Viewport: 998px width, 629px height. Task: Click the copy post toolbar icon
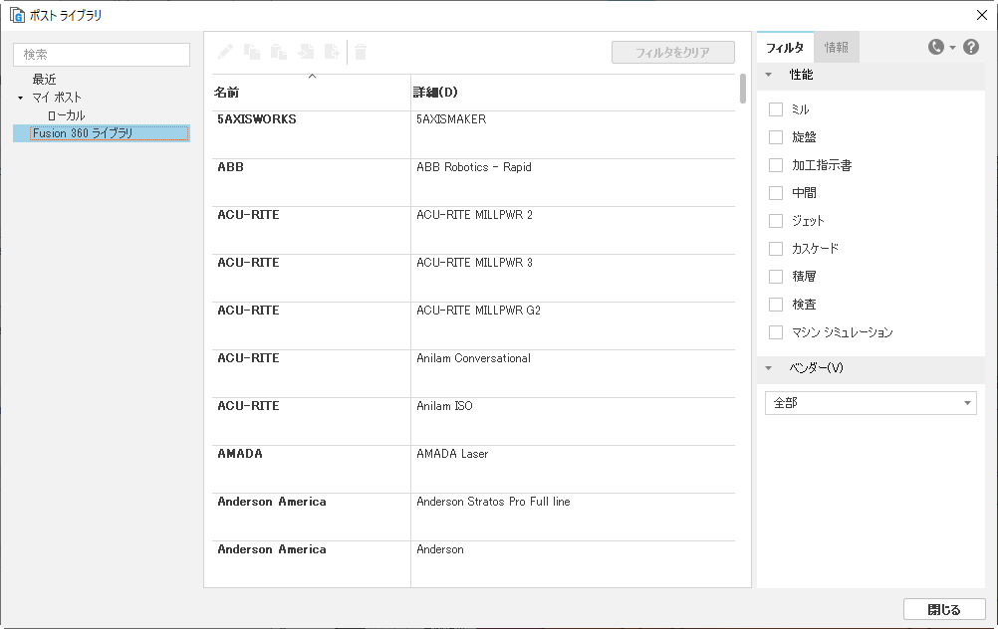pos(252,52)
